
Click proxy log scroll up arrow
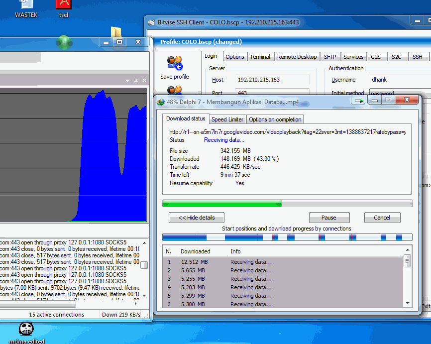coord(145,243)
